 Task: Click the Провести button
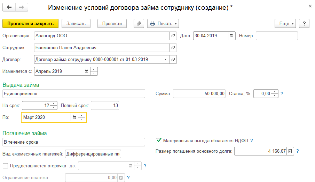click(x=112, y=23)
